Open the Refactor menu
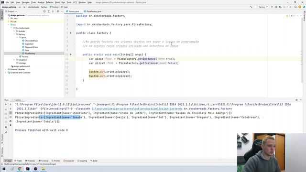The width and height of the screenshot is (306, 172). tap(50, 2)
